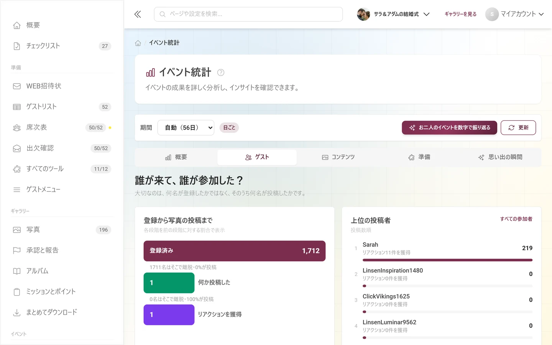552x345 pixels.
Task: Open すべてのツール in sidebar
Action: 62,169
